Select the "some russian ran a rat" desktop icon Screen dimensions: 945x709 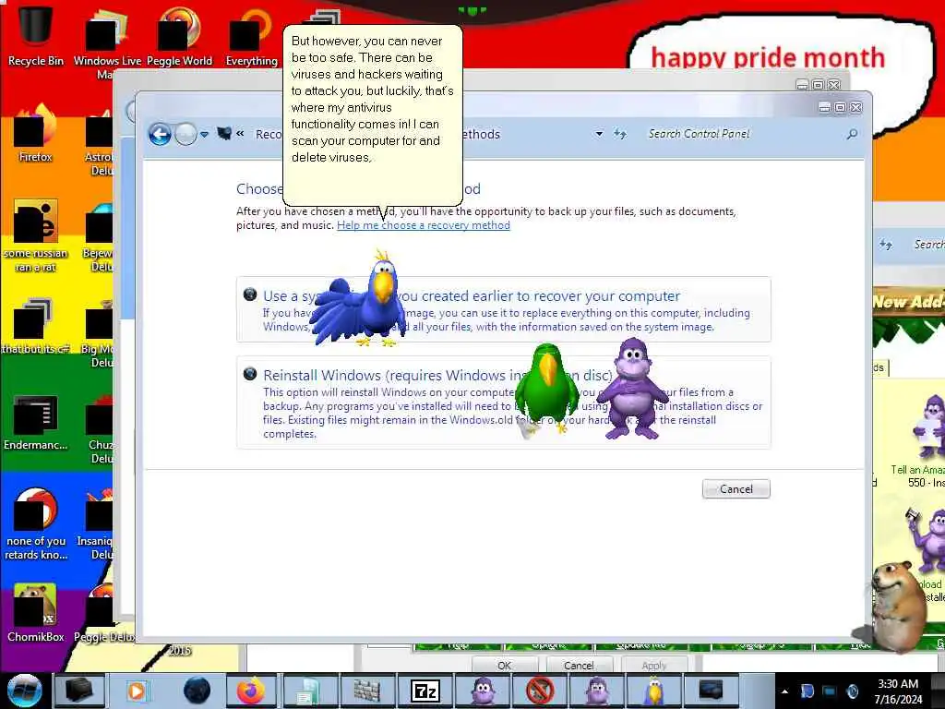coord(36,236)
